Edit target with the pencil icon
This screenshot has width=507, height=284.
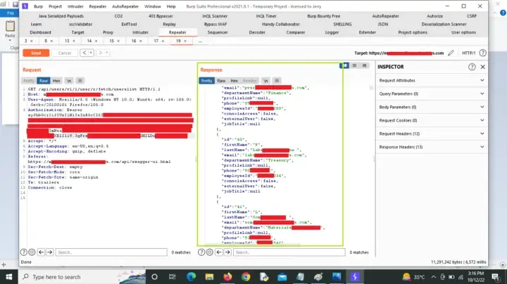451,53
